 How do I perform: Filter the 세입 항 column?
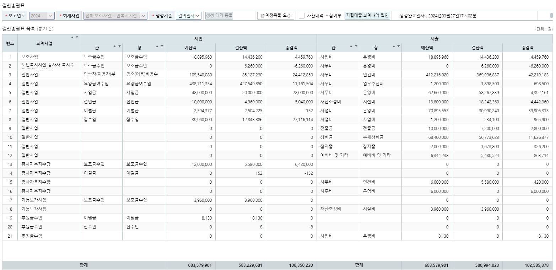tap(162, 46)
